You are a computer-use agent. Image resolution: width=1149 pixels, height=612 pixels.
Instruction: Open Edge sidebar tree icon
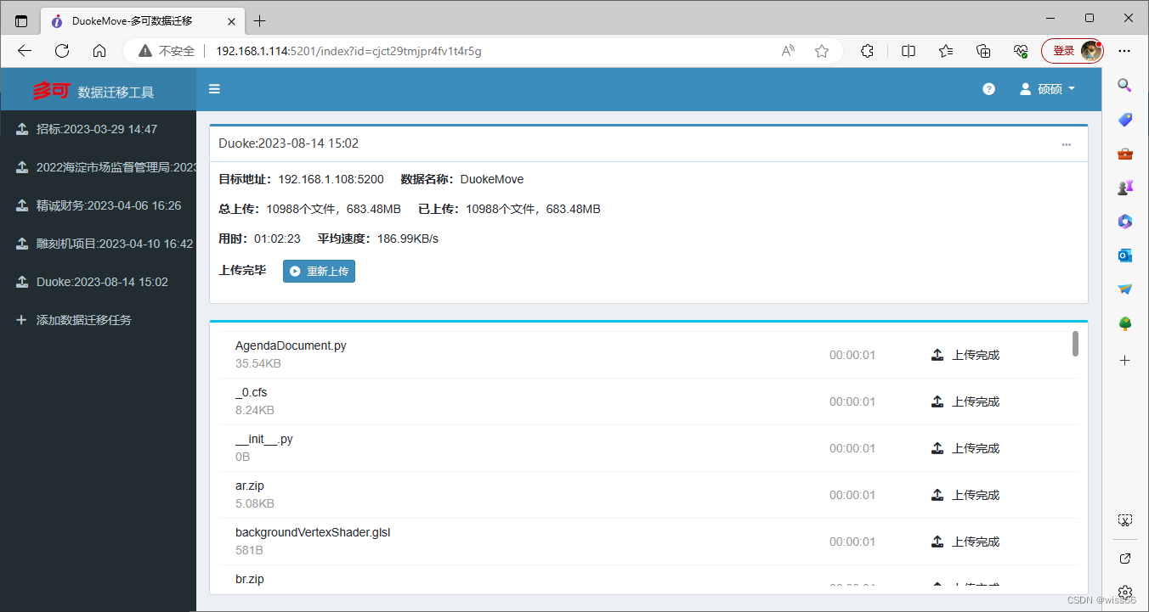(1124, 323)
